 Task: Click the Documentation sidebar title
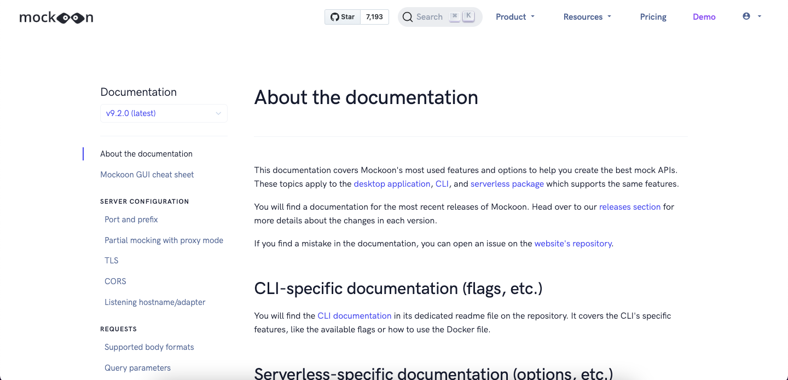[138, 92]
